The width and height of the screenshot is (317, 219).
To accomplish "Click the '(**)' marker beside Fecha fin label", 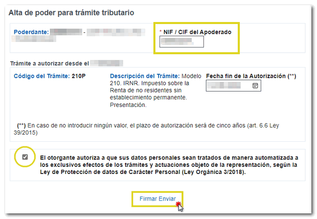I will tap(292, 76).
